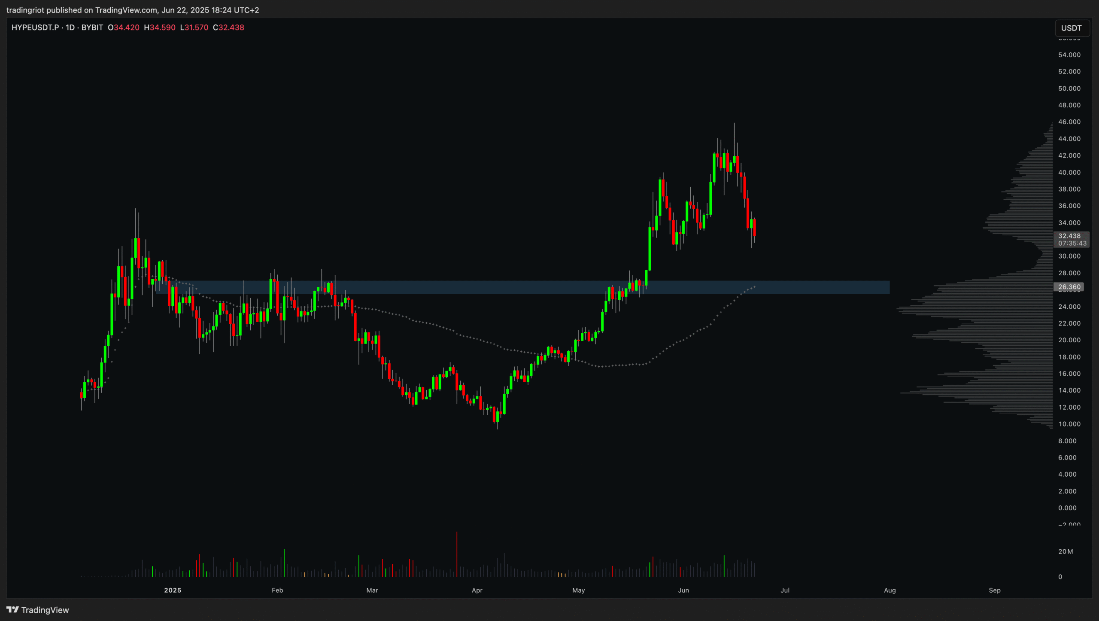Click the Apr label on time axis
The height and width of the screenshot is (621, 1099).
(477, 590)
